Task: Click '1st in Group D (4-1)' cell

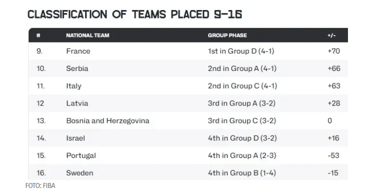Action: (241, 51)
